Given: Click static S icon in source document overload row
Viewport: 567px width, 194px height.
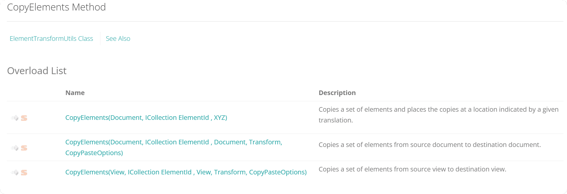Looking at the screenshot, I should (x=24, y=148).
